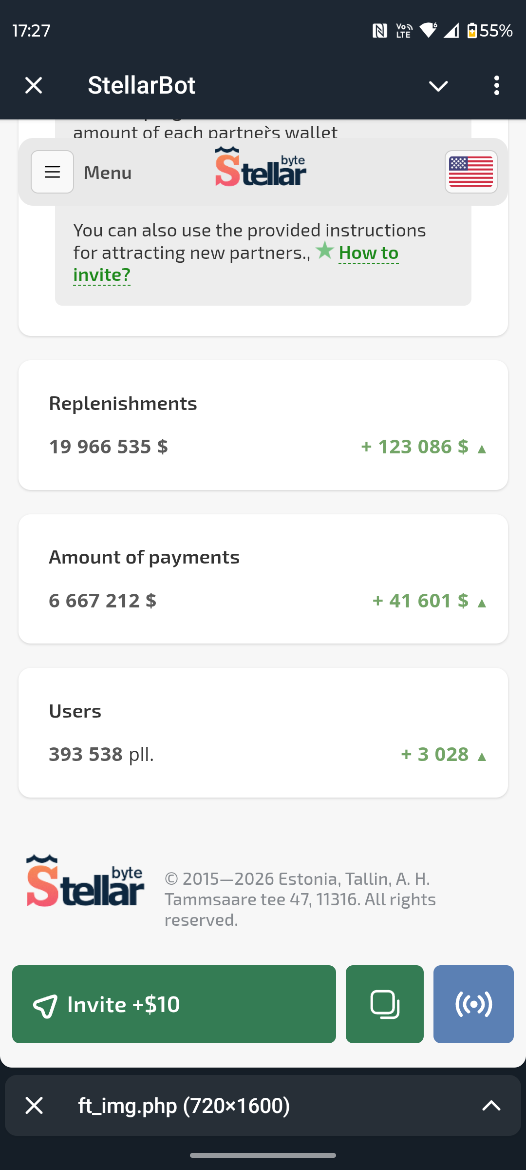Expand the ft_img.php panel chevron
Screen dimensions: 526x1170
(x=491, y=1106)
